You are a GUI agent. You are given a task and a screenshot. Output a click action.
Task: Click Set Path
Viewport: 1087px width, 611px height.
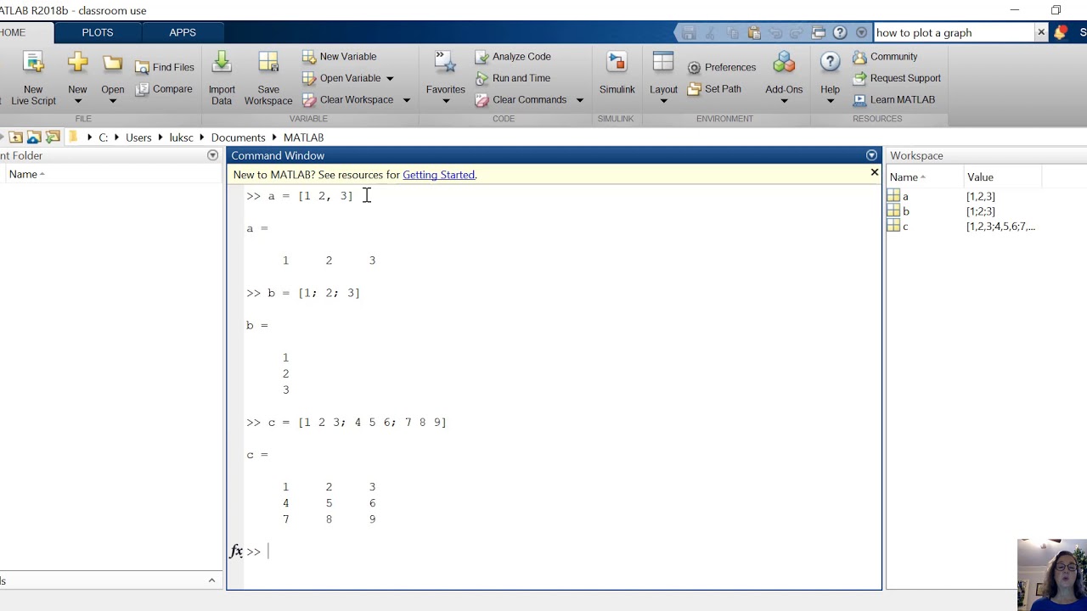[714, 89]
